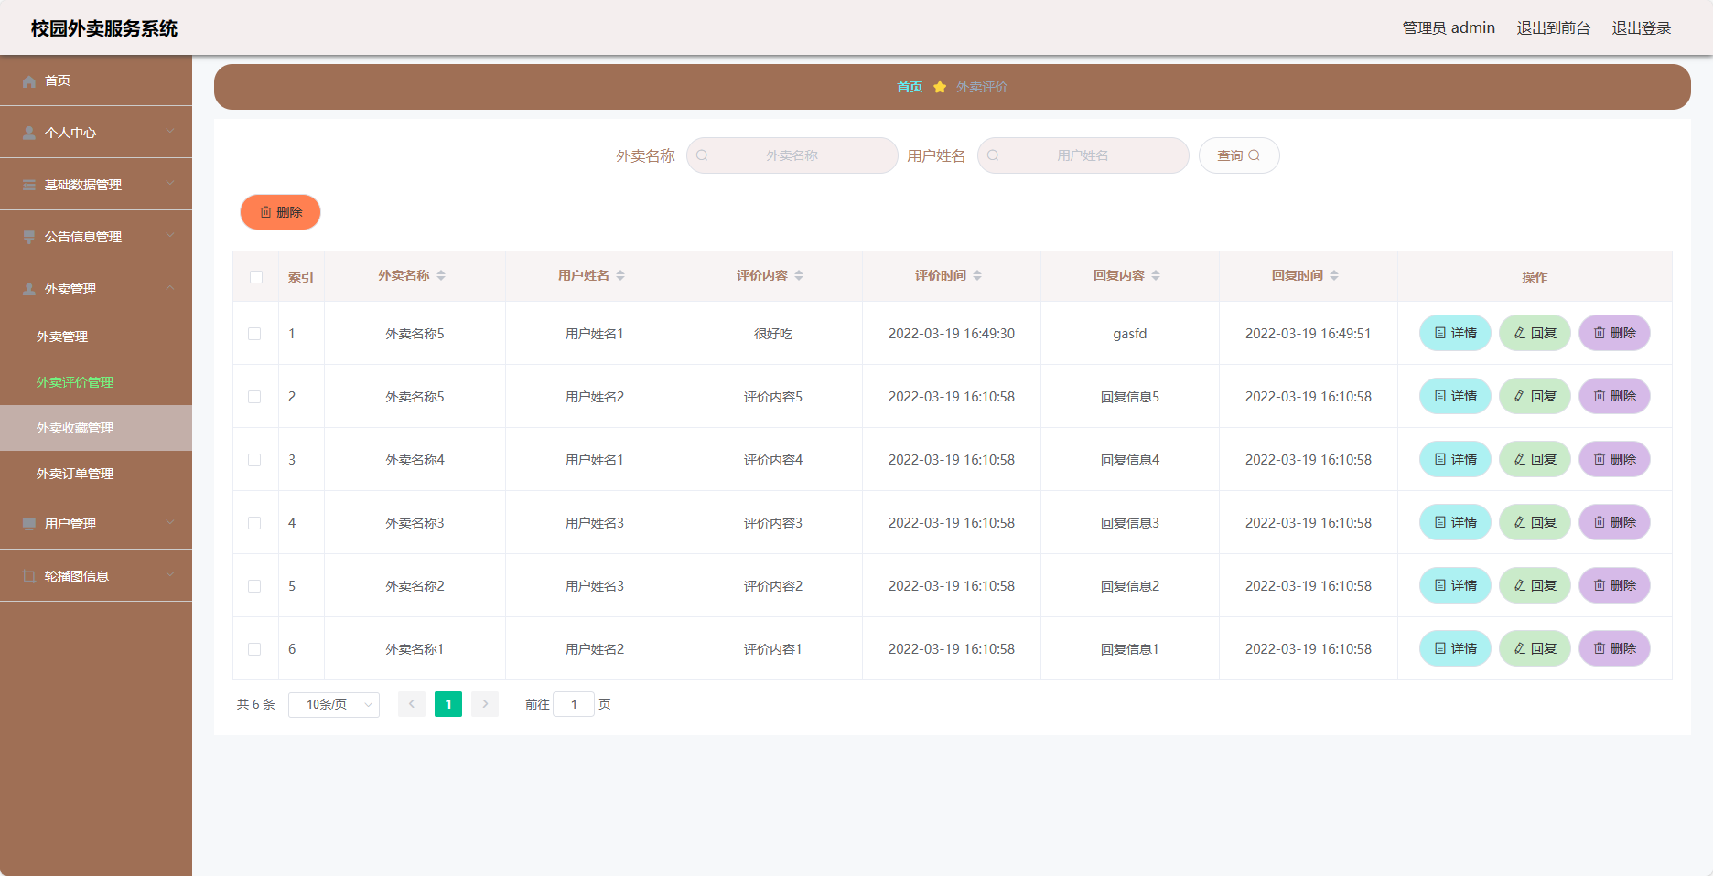
Task: Click the home icon beside 首页 in sidebar
Action: [29, 81]
